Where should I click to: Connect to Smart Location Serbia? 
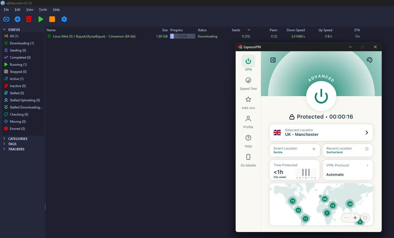(295, 150)
